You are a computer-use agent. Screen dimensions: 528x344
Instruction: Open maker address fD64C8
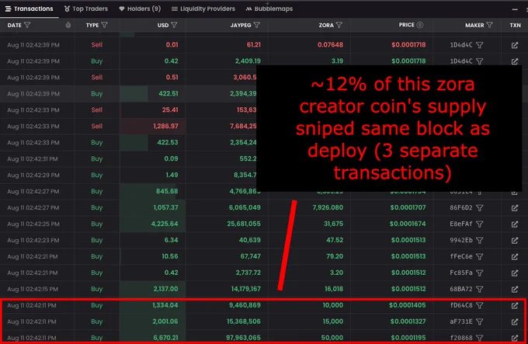(461, 305)
